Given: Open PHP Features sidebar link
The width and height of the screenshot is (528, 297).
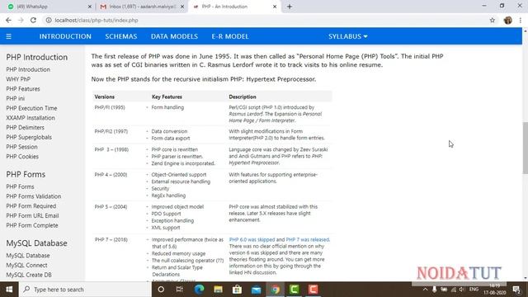Looking at the screenshot, I should pos(23,89).
